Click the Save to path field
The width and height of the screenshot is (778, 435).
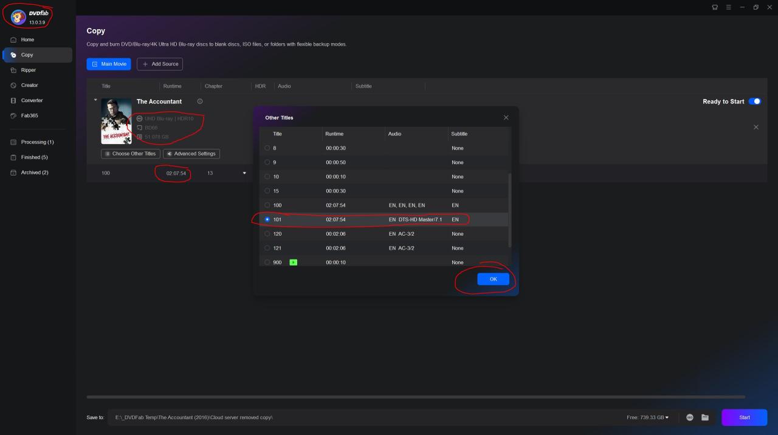pos(365,417)
